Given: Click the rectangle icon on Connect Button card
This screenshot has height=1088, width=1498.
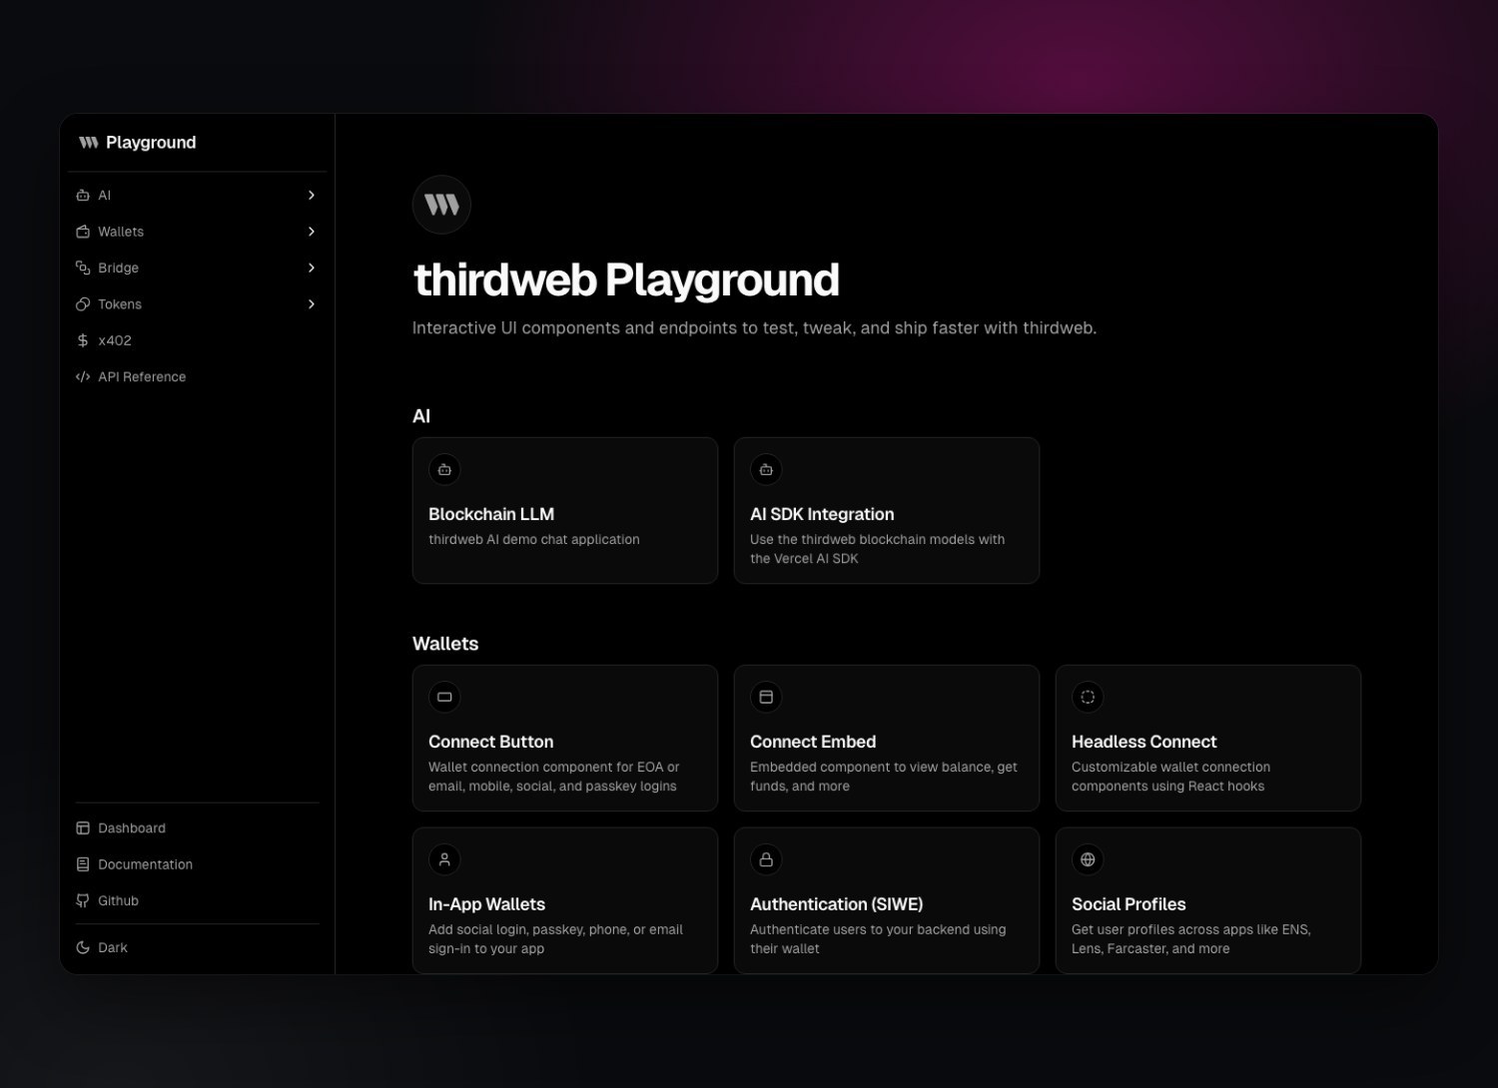Looking at the screenshot, I should tap(444, 697).
